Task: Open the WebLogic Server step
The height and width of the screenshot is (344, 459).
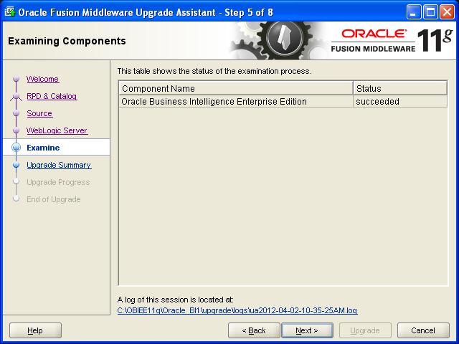Action: coord(57,130)
